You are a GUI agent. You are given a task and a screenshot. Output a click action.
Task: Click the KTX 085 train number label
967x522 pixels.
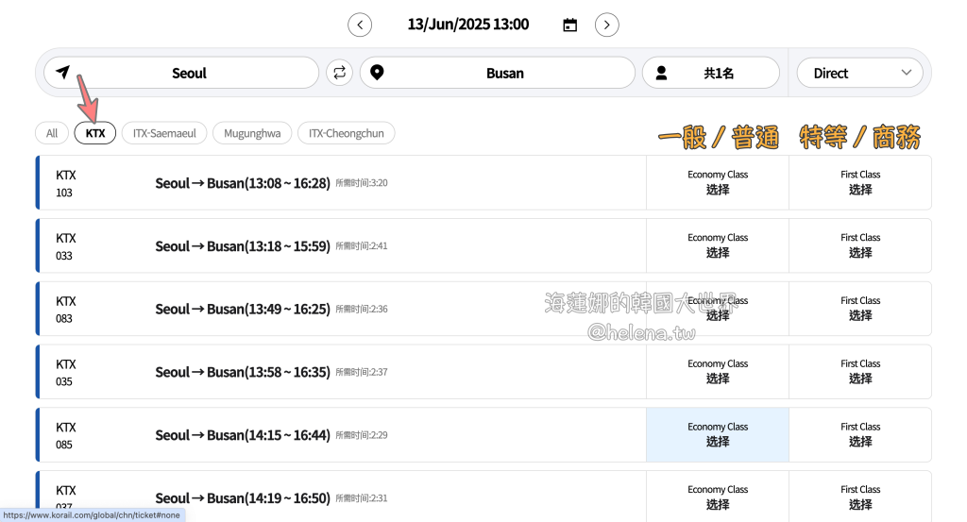pos(65,436)
